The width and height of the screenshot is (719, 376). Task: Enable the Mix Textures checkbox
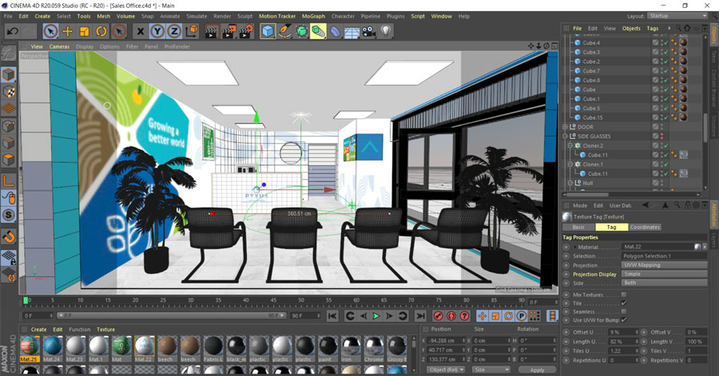(x=624, y=295)
